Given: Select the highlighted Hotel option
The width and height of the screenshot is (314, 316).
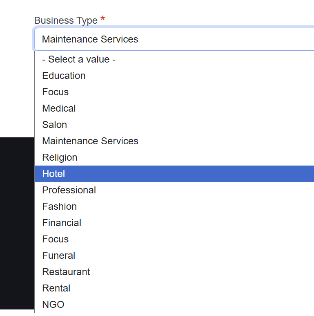Looking at the screenshot, I should coord(53,174).
